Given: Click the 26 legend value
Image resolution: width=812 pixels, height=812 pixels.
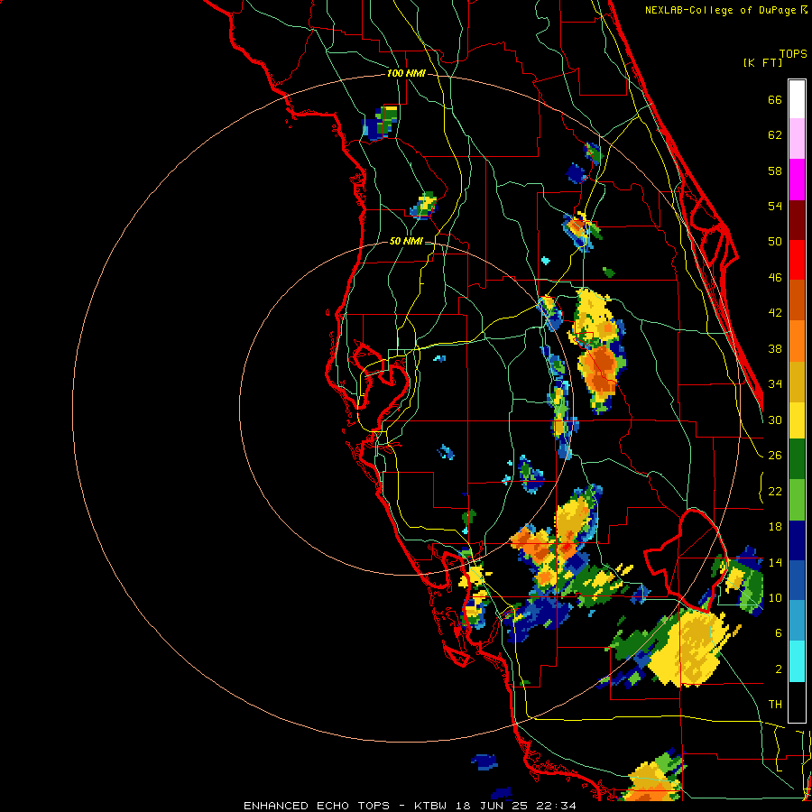Looking at the screenshot, I should click(775, 456).
